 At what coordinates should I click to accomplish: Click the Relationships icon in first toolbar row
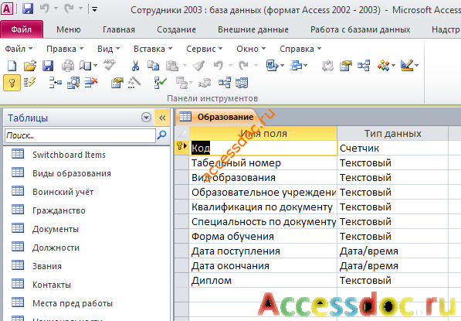pos(364,66)
